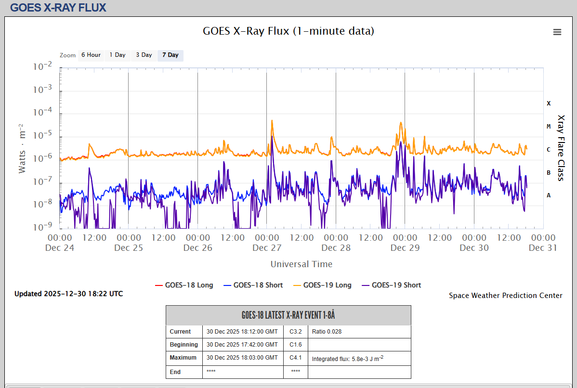Click the Dec 27 flare peak on chart

272,121
